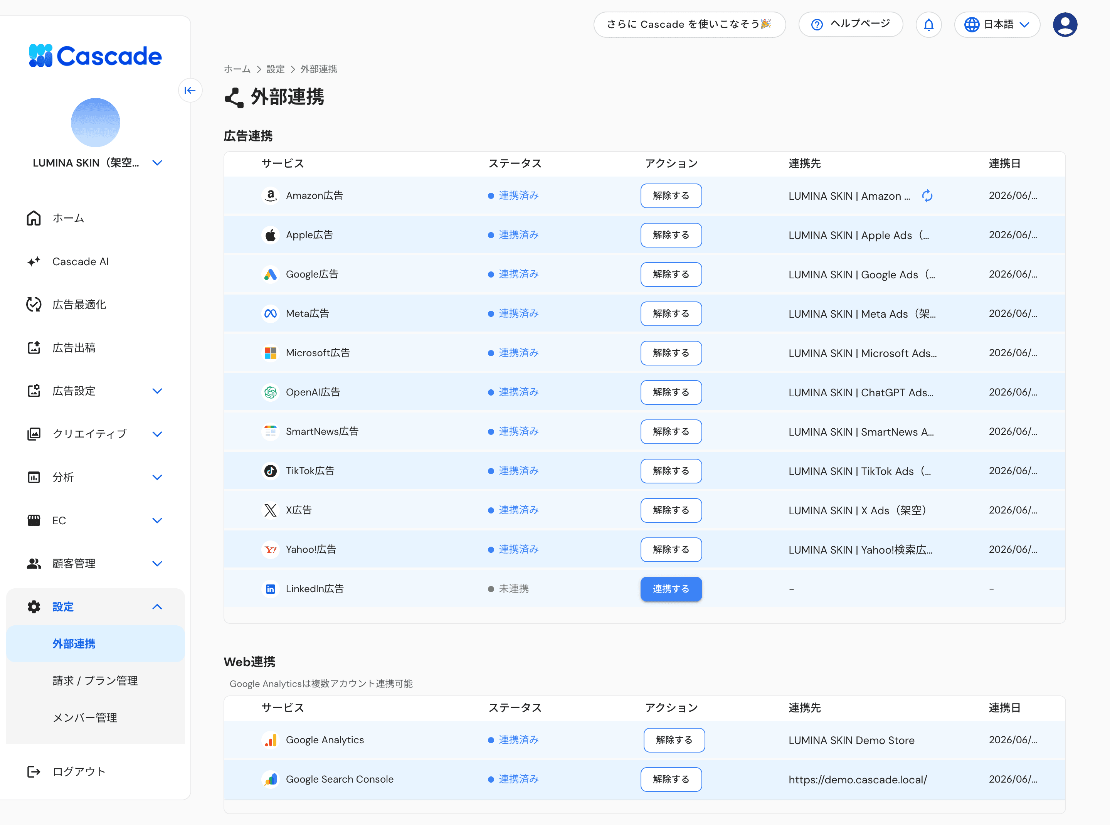The image size is (1110, 825).
Task: Click 解除する for Meta広告
Action: pyautogui.click(x=671, y=314)
